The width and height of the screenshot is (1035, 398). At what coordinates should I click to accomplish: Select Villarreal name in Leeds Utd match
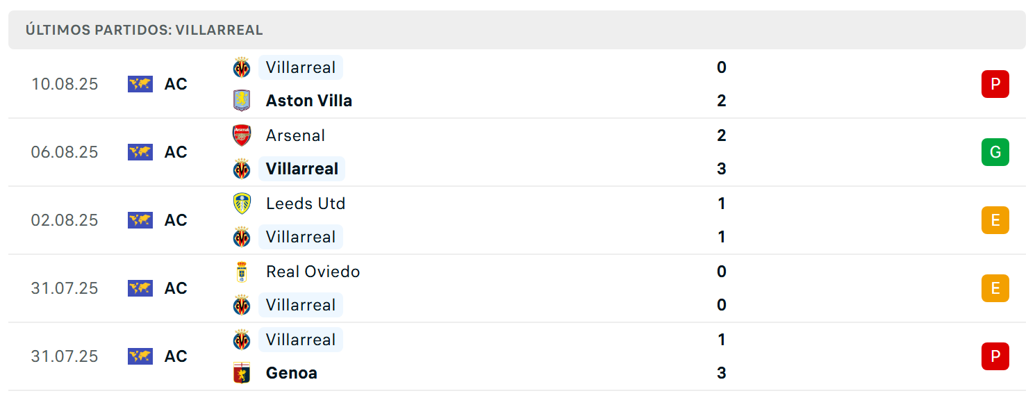(301, 237)
